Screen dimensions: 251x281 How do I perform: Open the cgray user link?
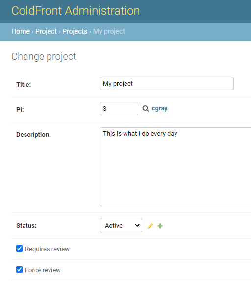tap(160, 108)
